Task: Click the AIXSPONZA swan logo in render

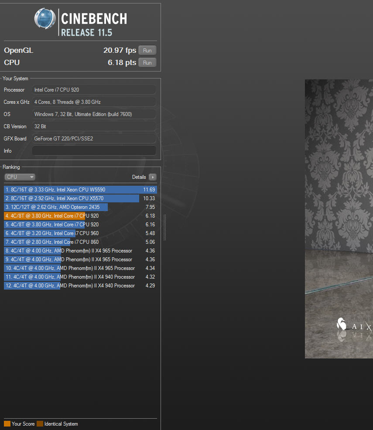Action: [342, 324]
